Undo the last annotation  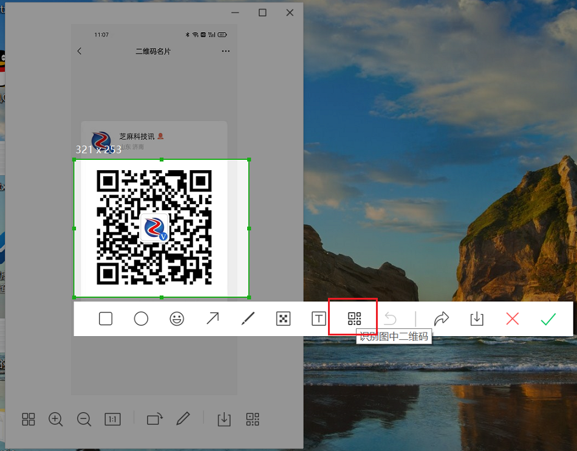tap(390, 318)
